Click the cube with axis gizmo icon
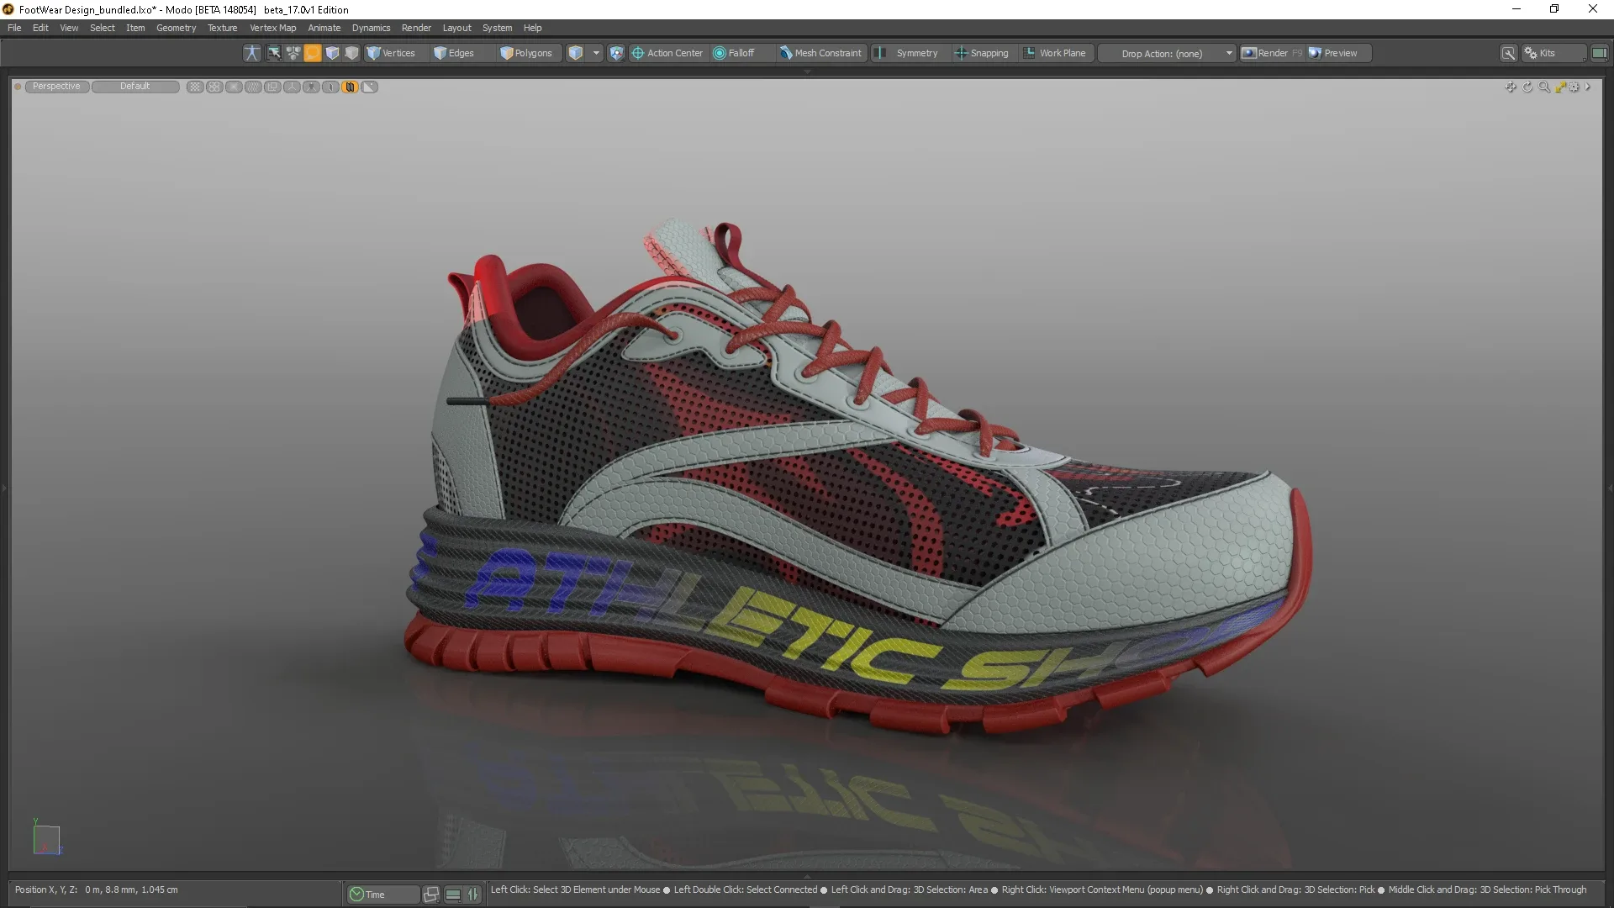The height and width of the screenshot is (908, 1614). [616, 53]
